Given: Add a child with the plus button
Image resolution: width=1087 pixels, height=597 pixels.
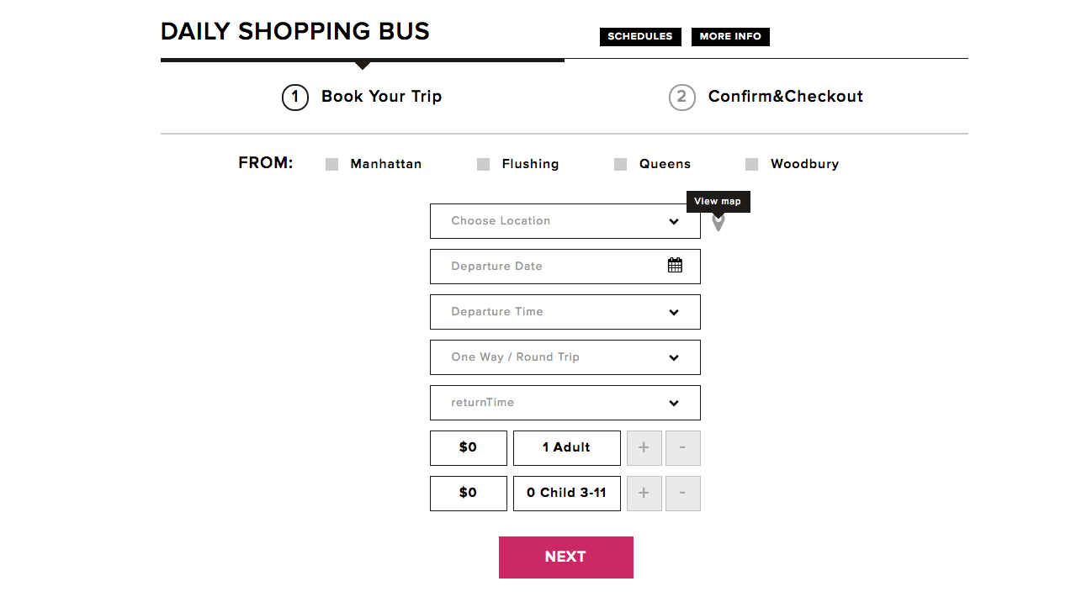Looking at the screenshot, I should (644, 494).
